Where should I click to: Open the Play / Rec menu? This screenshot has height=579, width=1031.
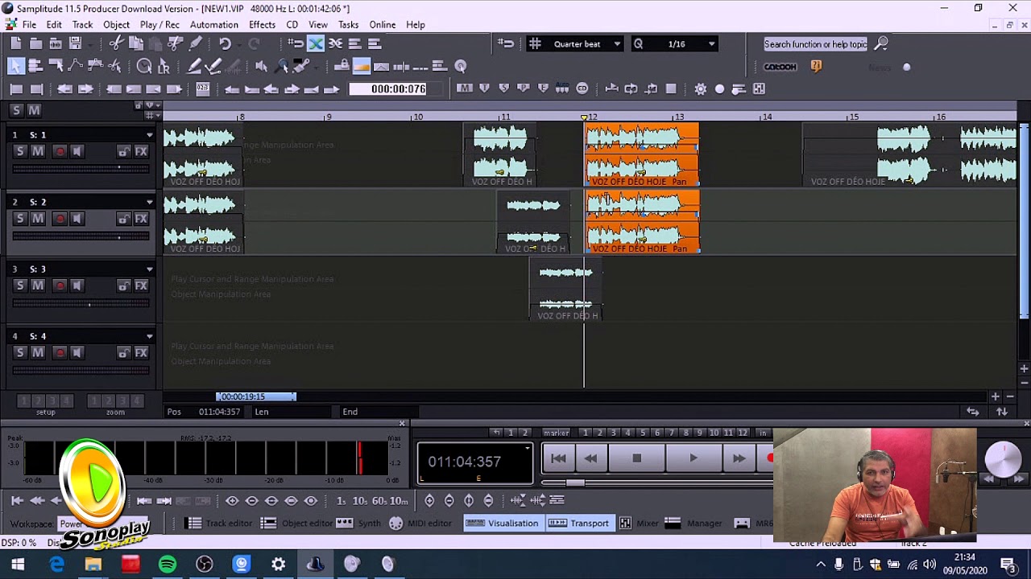(159, 25)
